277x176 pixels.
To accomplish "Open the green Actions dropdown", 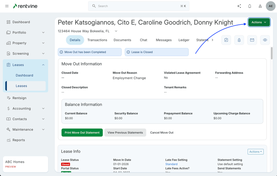I will 259,22.
